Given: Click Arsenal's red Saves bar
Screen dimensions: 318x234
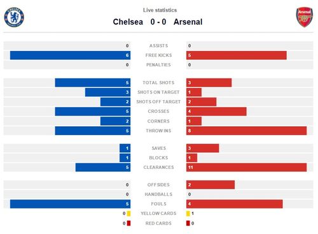Looking at the screenshot, I should click(x=203, y=148).
